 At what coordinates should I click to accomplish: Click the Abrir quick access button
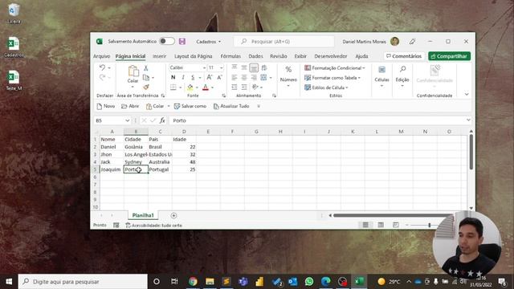coord(130,106)
